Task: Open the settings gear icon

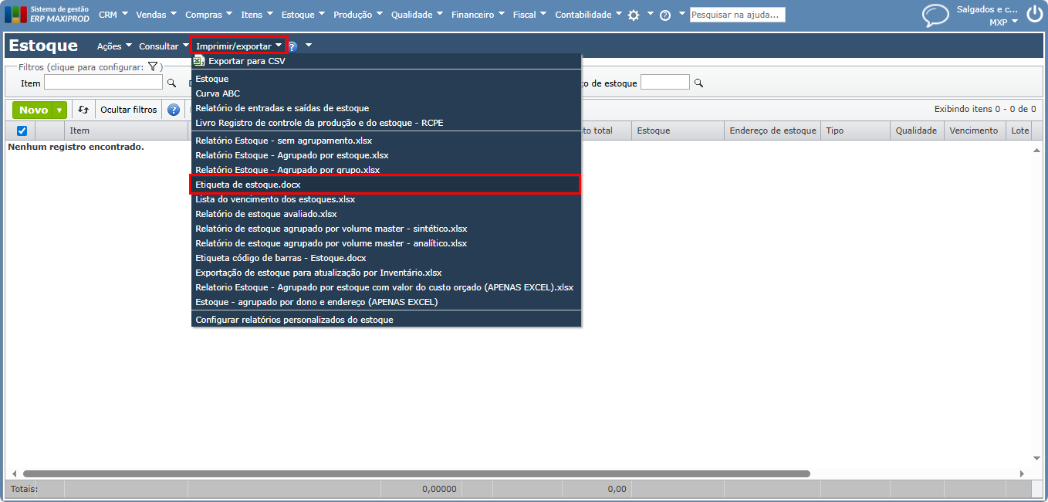Action: [x=634, y=15]
